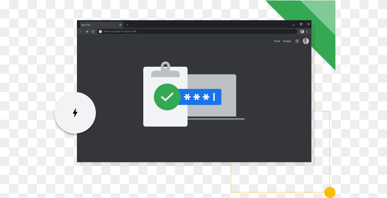Click the clipboard illustration
The image size is (387, 198).
coord(165,115)
